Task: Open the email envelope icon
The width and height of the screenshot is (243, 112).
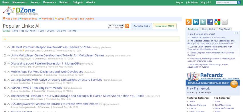Action: click(x=224, y=22)
